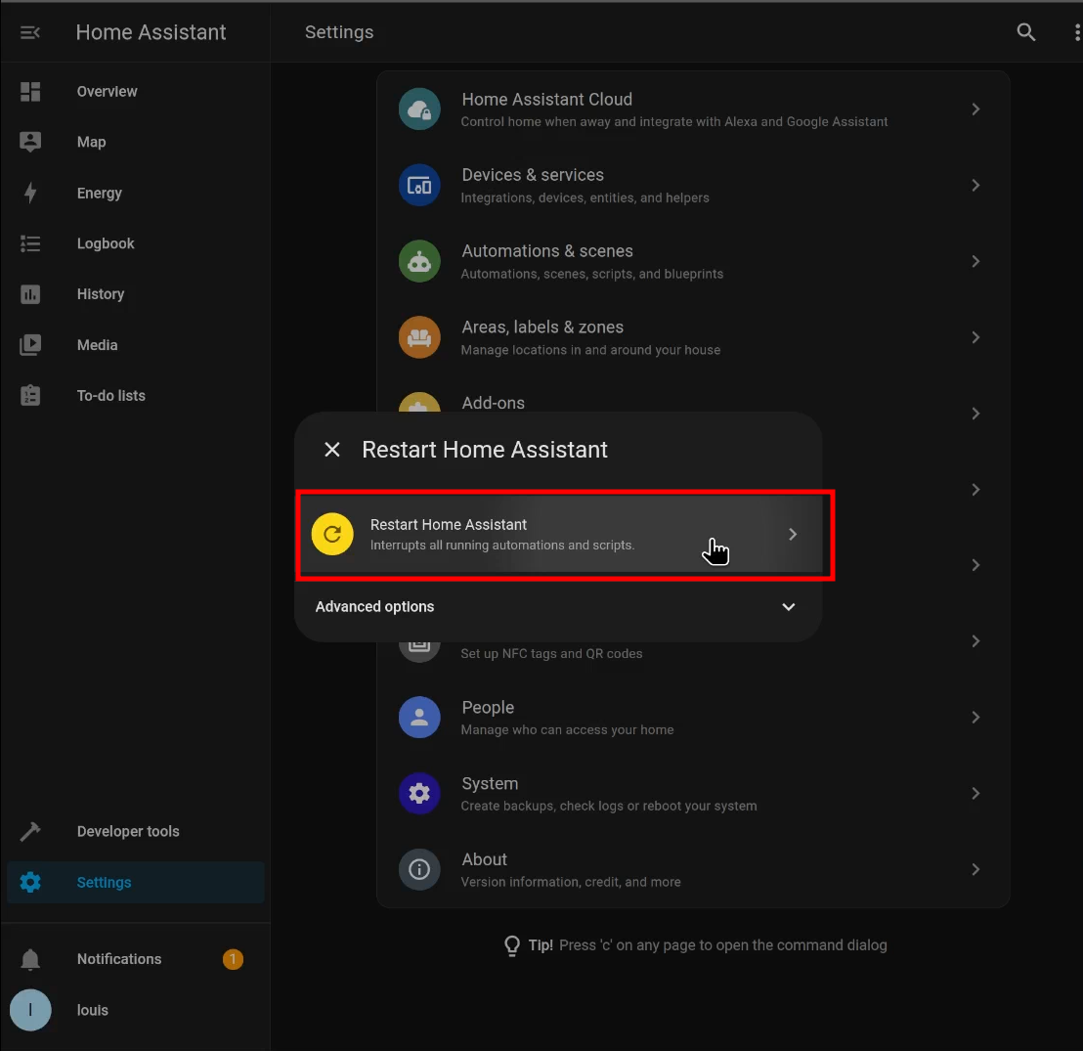Image resolution: width=1083 pixels, height=1051 pixels.
Task: Click the System cog icon
Action: [419, 793]
